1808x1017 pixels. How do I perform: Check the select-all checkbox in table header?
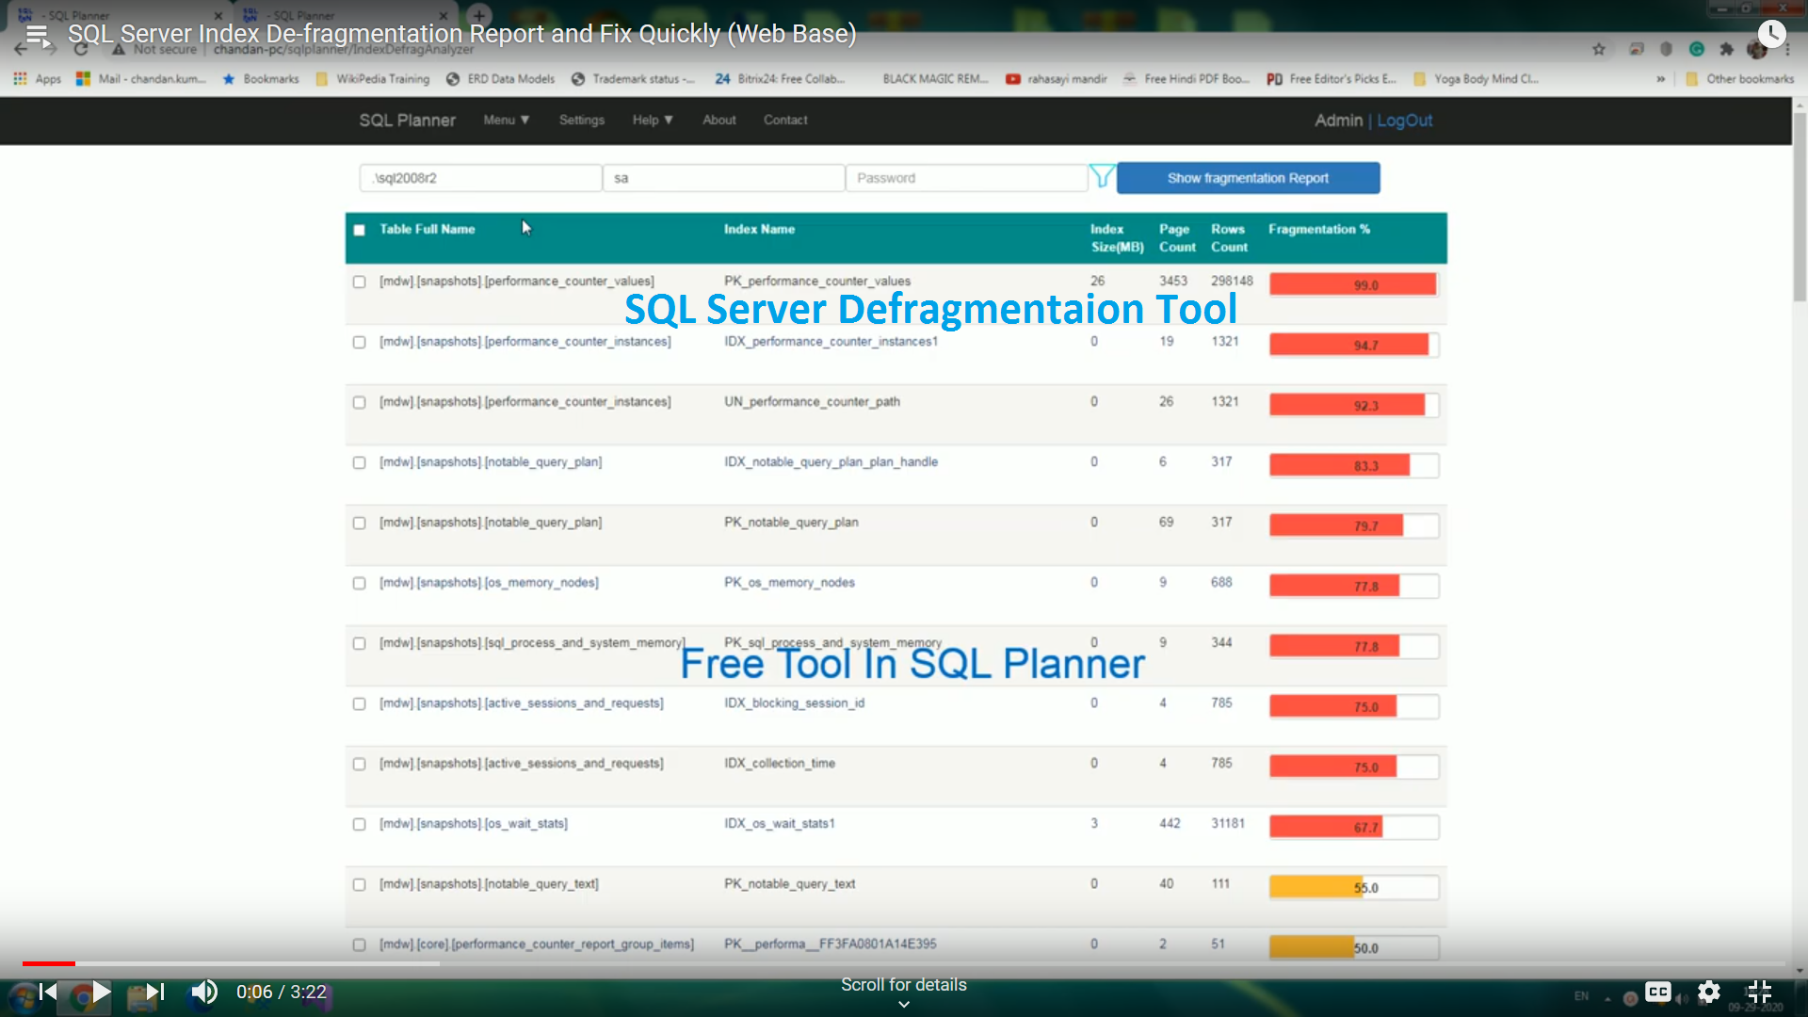click(x=359, y=229)
